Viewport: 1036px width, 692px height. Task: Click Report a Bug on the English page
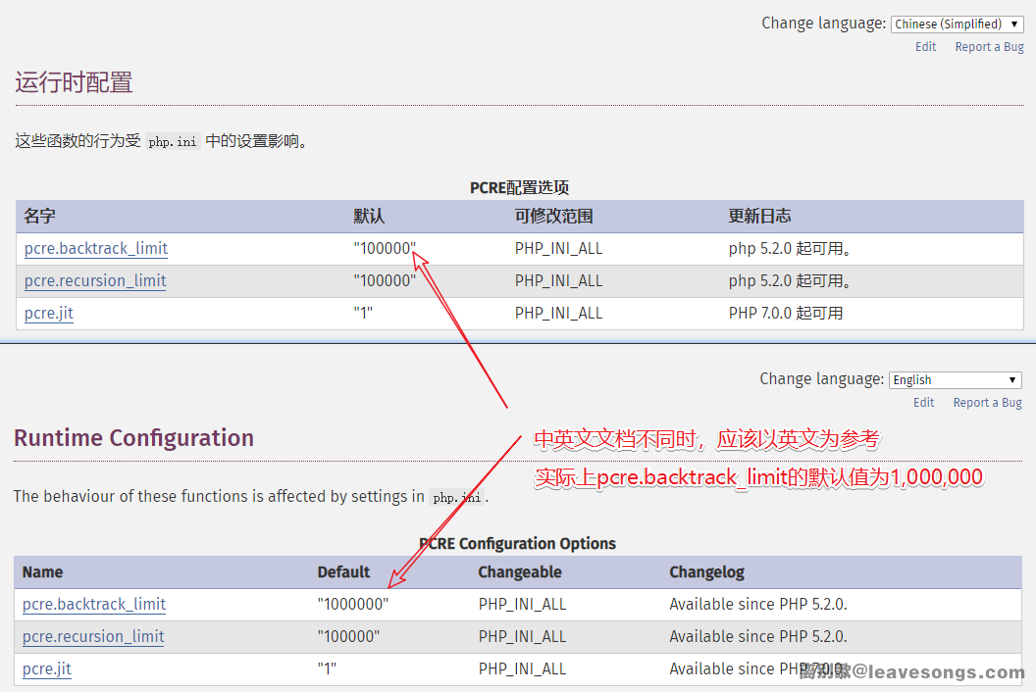(987, 403)
